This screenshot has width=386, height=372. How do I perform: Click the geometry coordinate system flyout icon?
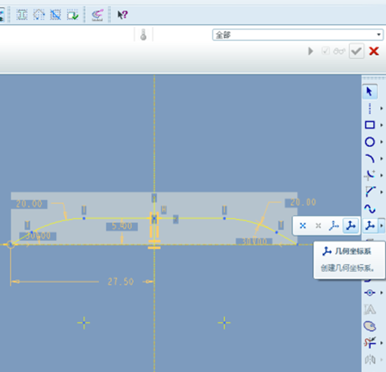[x=349, y=226]
